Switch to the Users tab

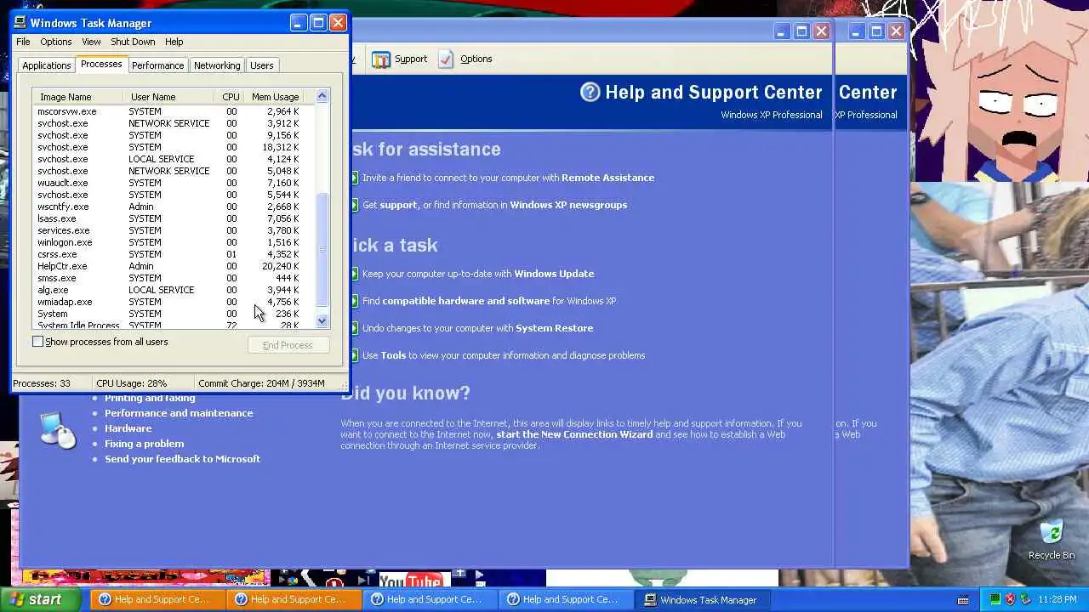coord(261,65)
